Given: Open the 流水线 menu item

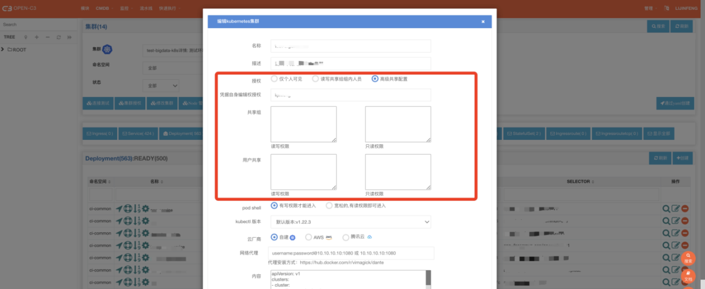Looking at the screenshot, I should (x=146, y=8).
